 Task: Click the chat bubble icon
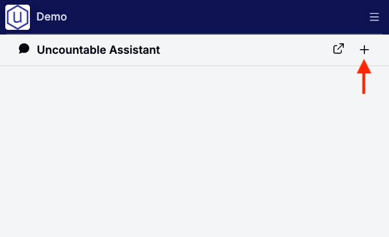24,49
